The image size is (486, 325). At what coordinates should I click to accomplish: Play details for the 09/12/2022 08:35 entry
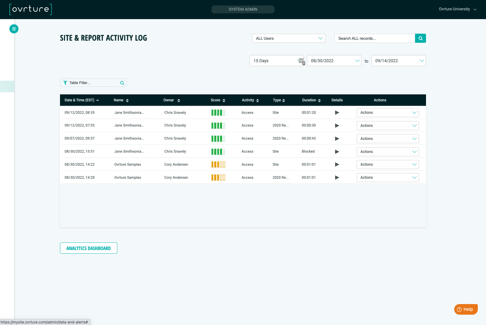point(337,112)
